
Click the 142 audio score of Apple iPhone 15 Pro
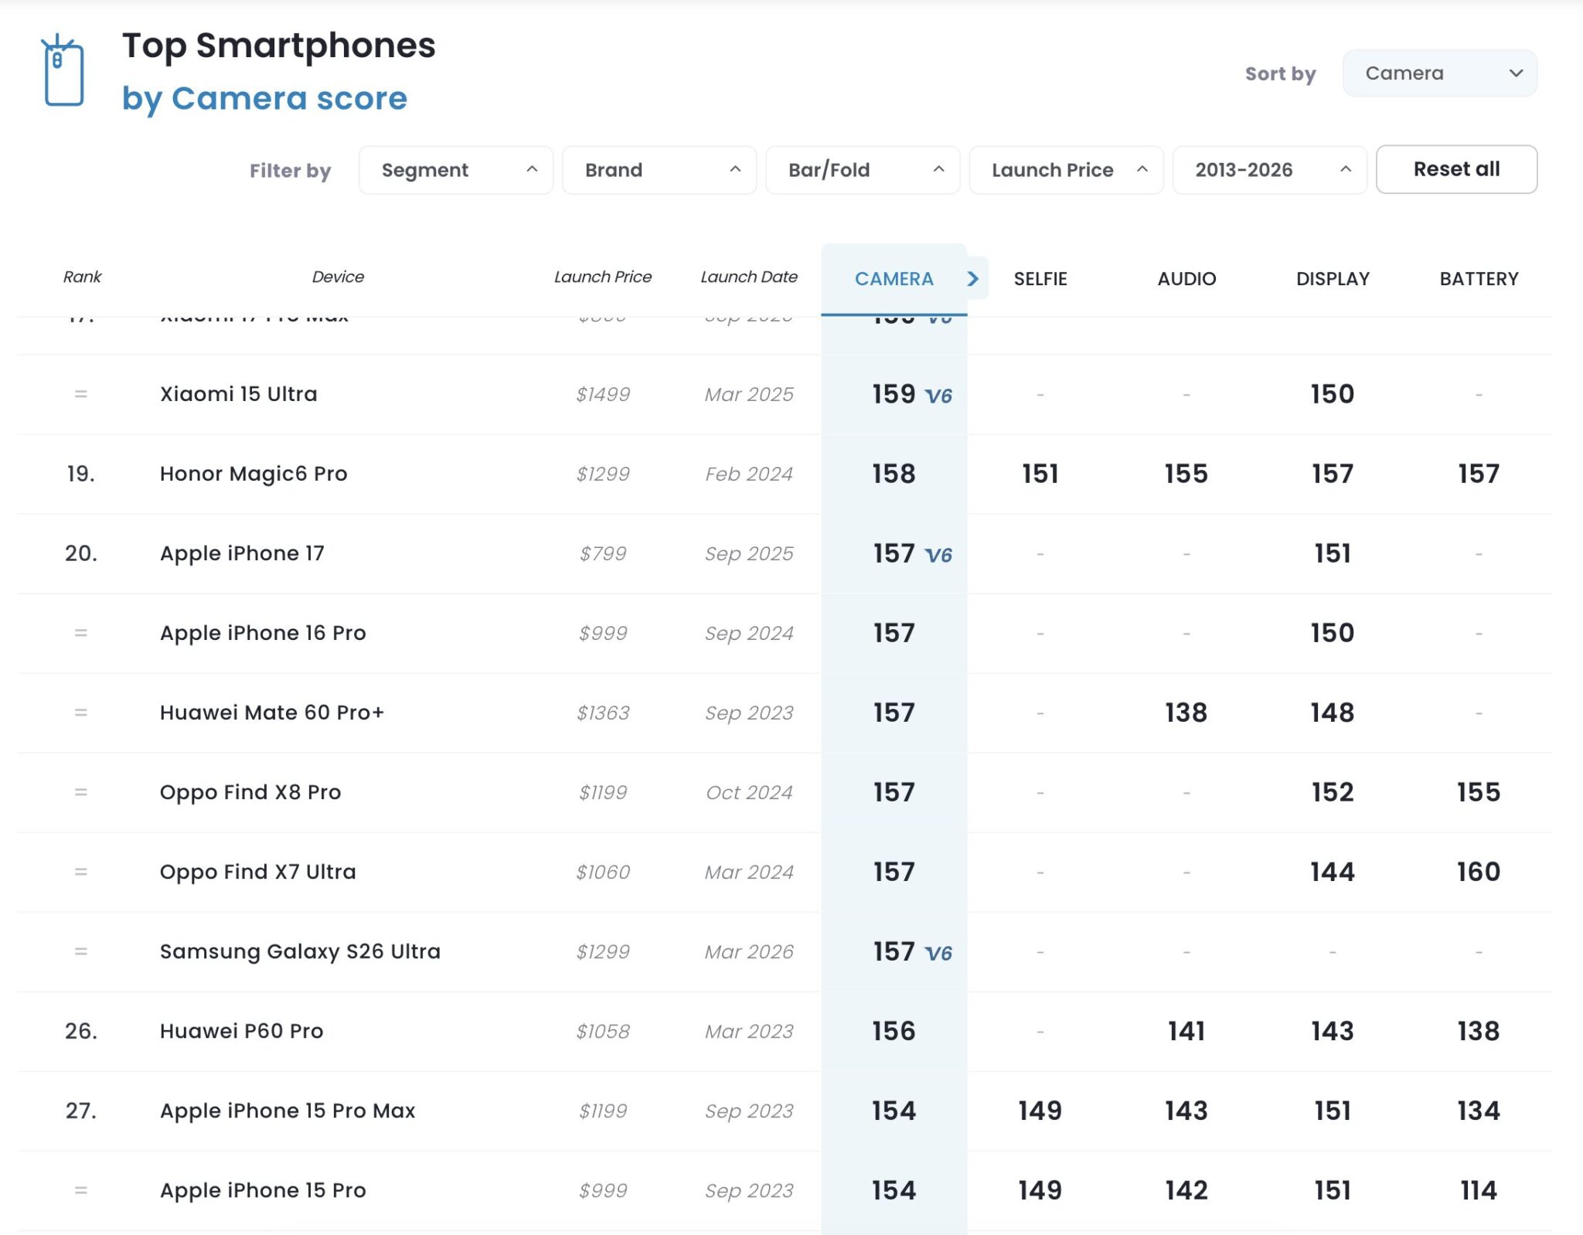[x=1186, y=1190]
